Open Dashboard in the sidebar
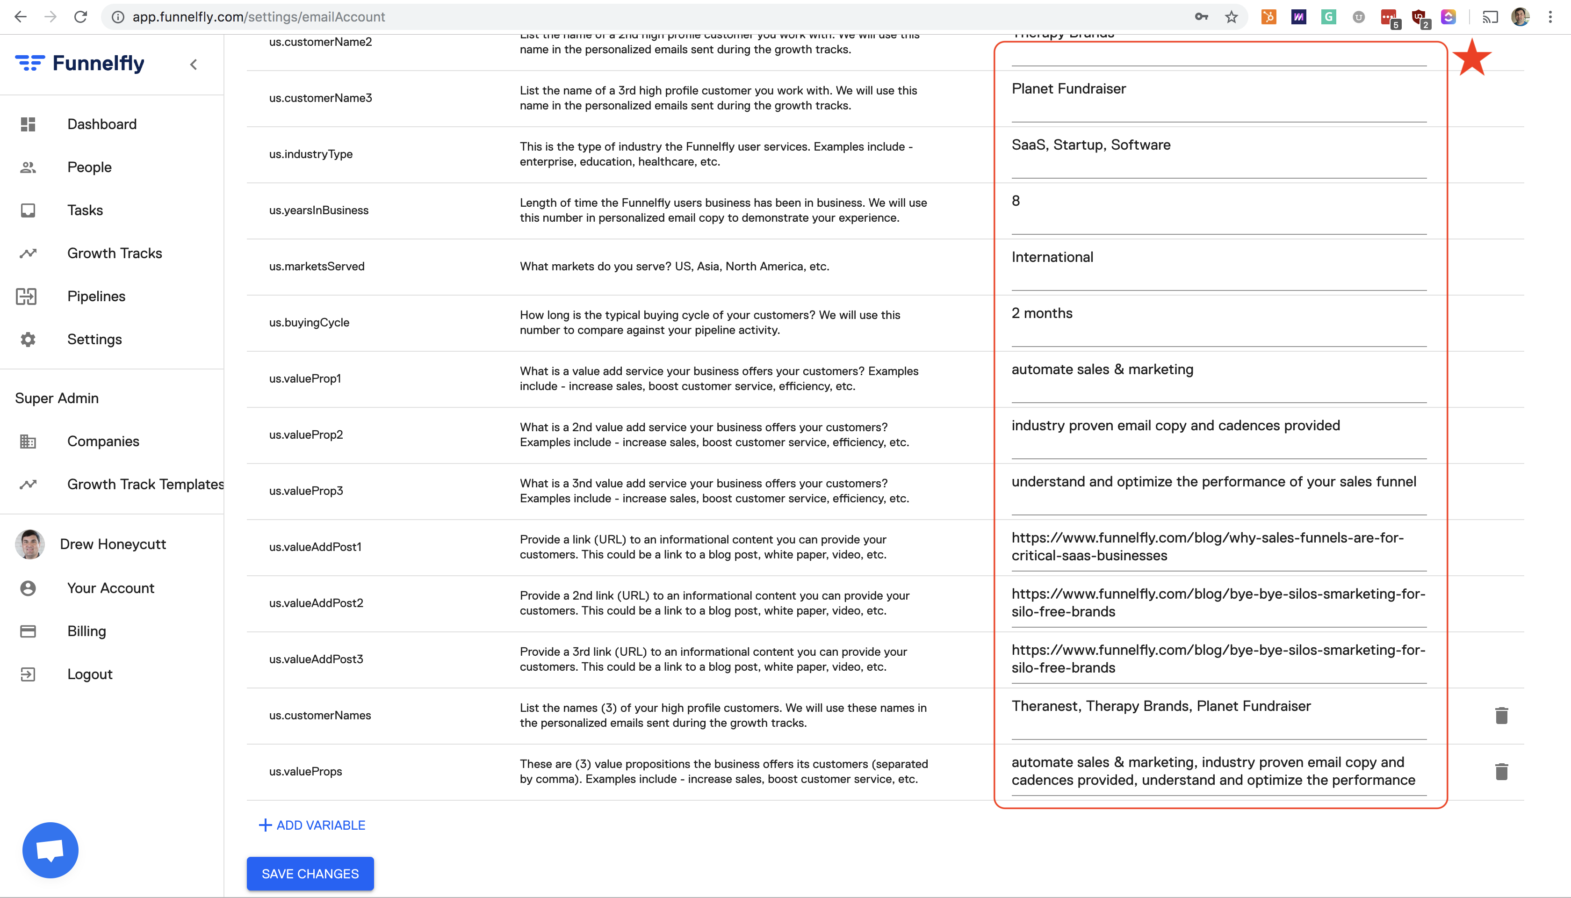This screenshot has height=898, width=1571. click(102, 124)
